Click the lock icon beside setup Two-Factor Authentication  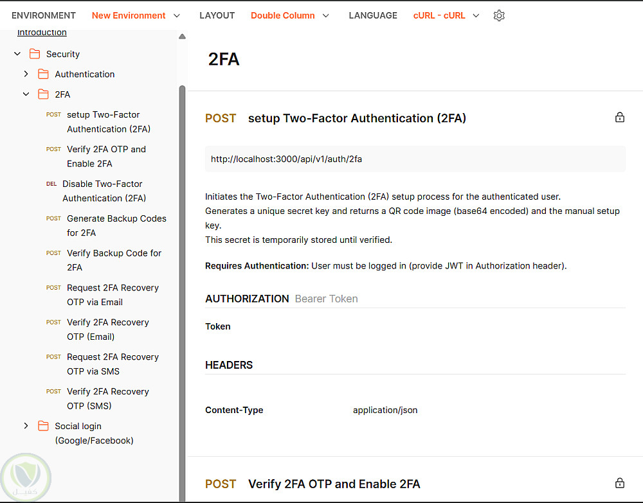tap(620, 117)
